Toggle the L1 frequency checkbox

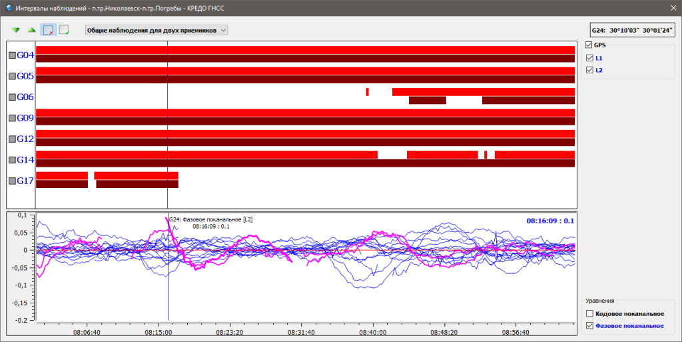590,58
